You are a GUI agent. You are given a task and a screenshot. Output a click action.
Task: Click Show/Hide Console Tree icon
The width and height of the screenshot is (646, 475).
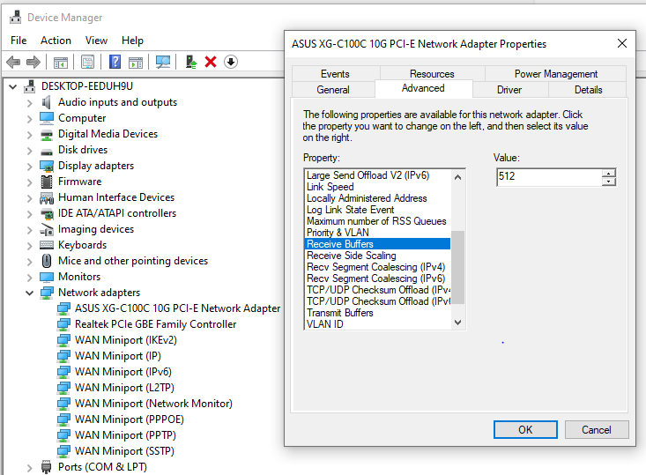[x=61, y=62]
